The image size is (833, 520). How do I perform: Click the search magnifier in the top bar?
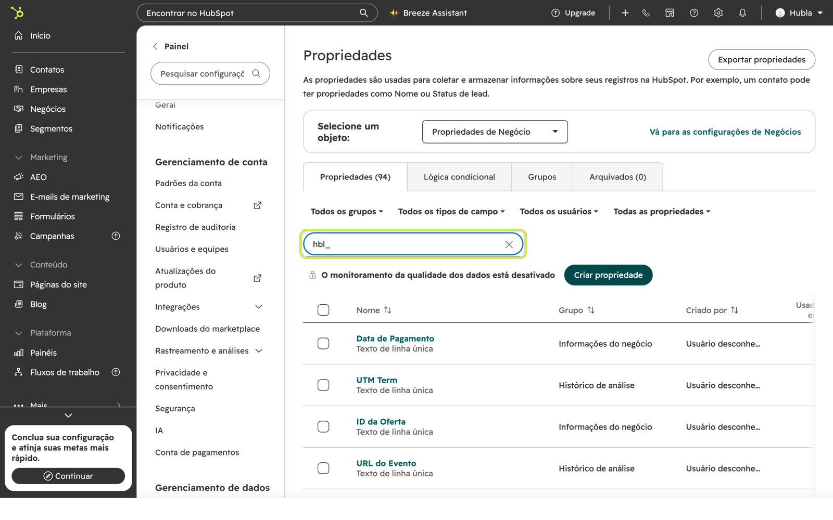point(363,12)
